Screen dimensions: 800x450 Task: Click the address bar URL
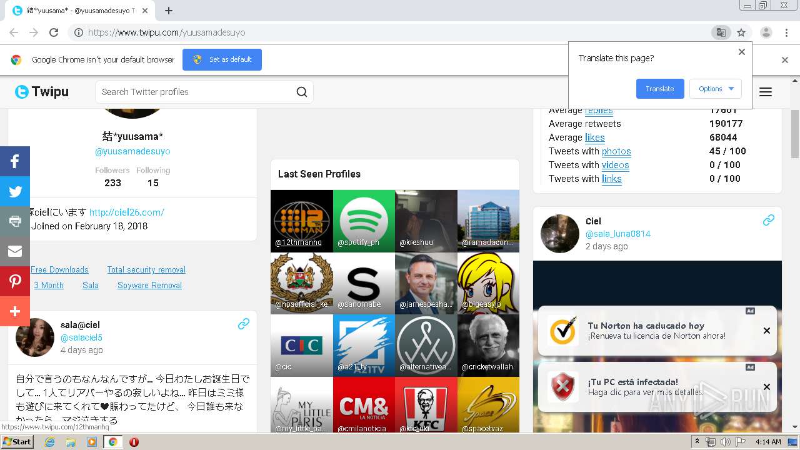166,32
